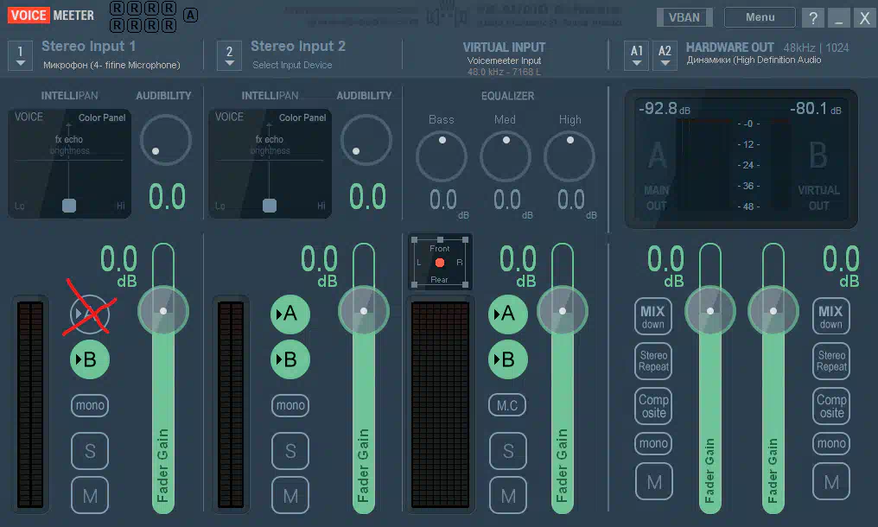Viewport: 878px width, 527px height.
Task: Open the A1 hardware output dropdown
Action: pos(637,55)
